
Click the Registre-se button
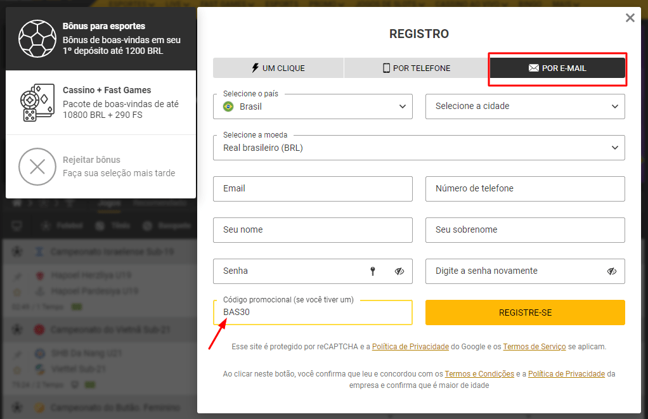point(525,313)
